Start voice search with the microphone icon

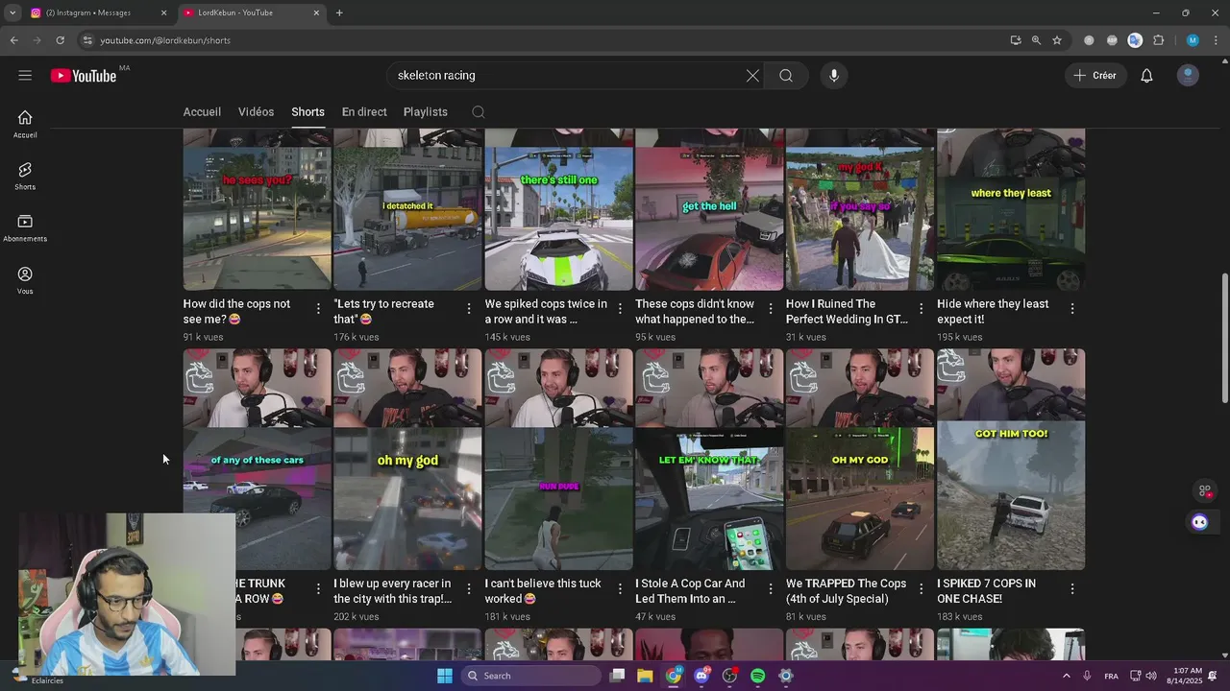coord(834,76)
